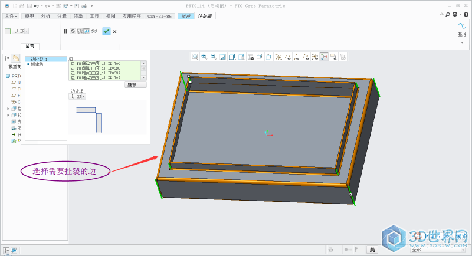The image size is (472, 256).
Task: Toggle verify mode with glasses icon
Action: coord(94,31)
